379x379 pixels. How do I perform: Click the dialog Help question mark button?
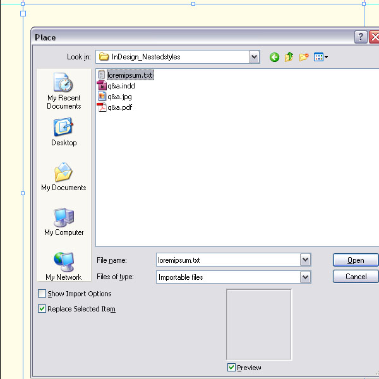(361, 37)
